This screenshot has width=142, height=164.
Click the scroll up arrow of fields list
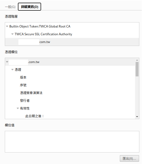point(137,60)
